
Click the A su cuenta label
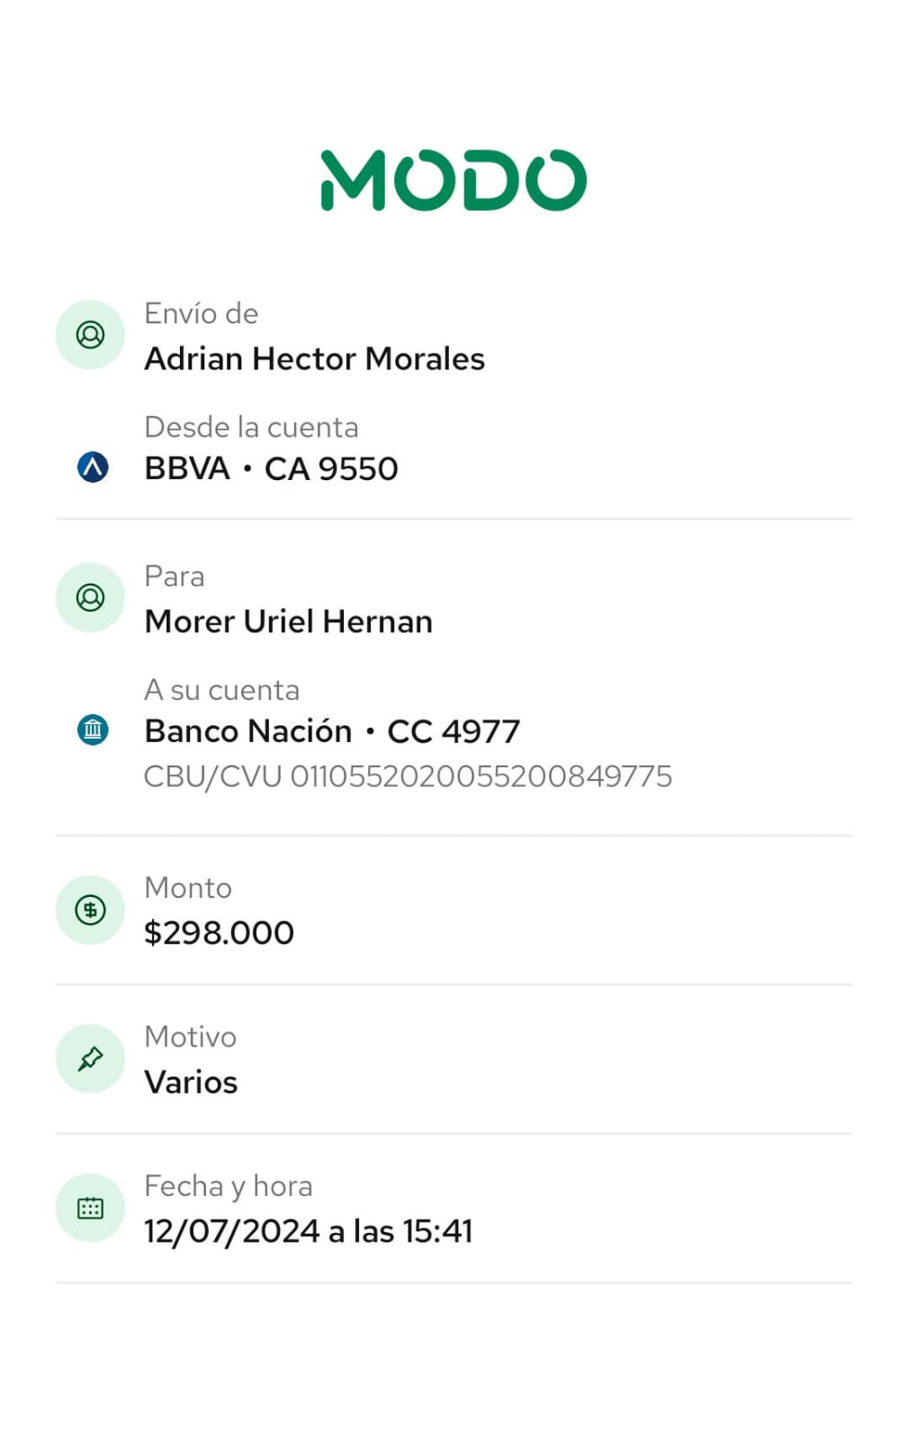coord(221,690)
